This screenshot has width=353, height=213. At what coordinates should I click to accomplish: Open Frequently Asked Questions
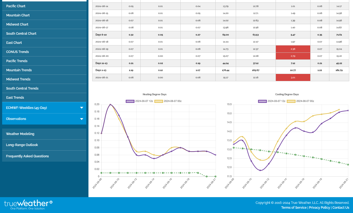coord(27,156)
